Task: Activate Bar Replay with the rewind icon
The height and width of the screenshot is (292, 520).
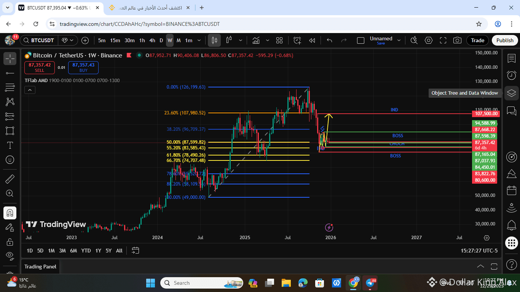Action: tap(312, 40)
